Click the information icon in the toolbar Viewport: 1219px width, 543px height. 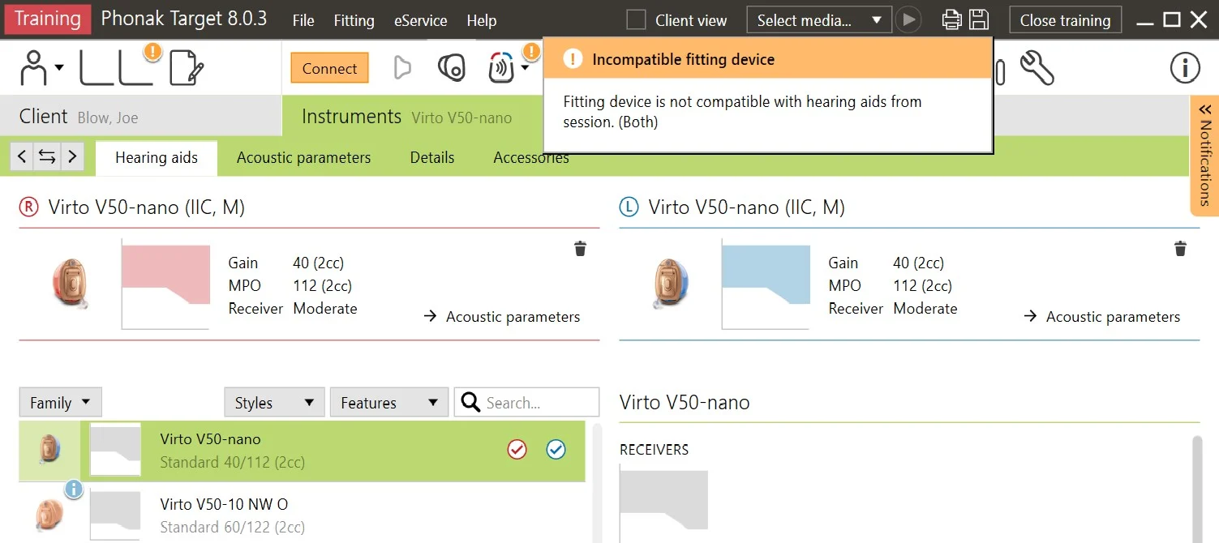click(1185, 68)
